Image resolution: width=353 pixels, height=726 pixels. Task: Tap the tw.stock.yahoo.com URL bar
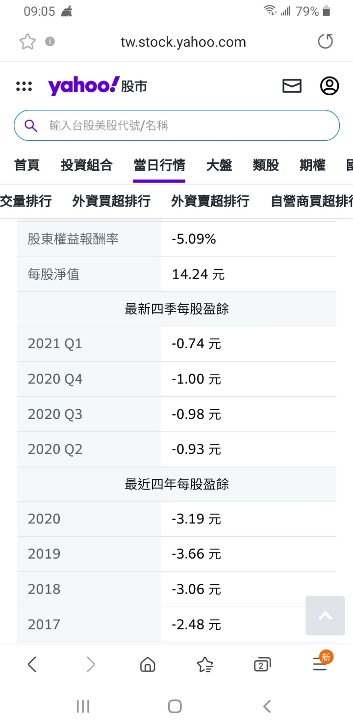tap(183, 42)
